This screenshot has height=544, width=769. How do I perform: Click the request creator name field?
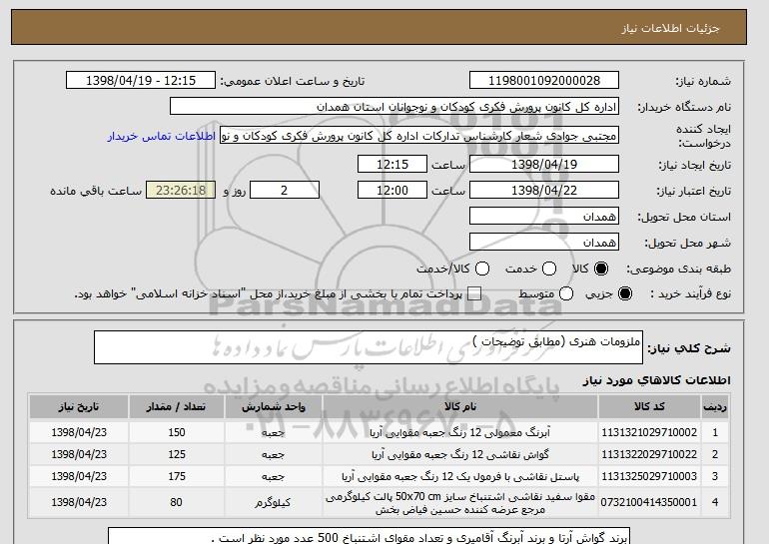click(x=419, y=136)
